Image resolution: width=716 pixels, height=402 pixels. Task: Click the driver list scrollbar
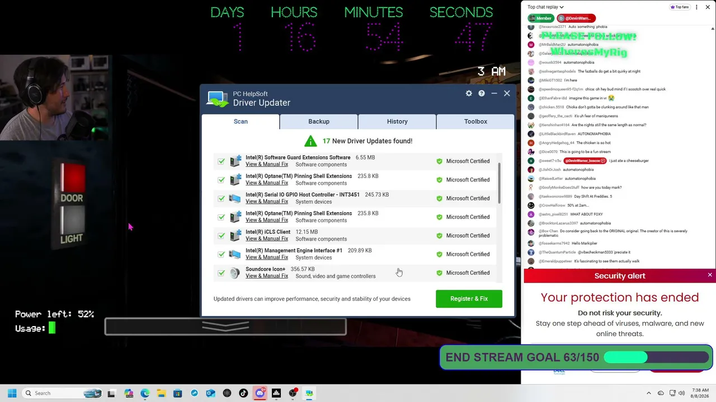pos(498,184)
